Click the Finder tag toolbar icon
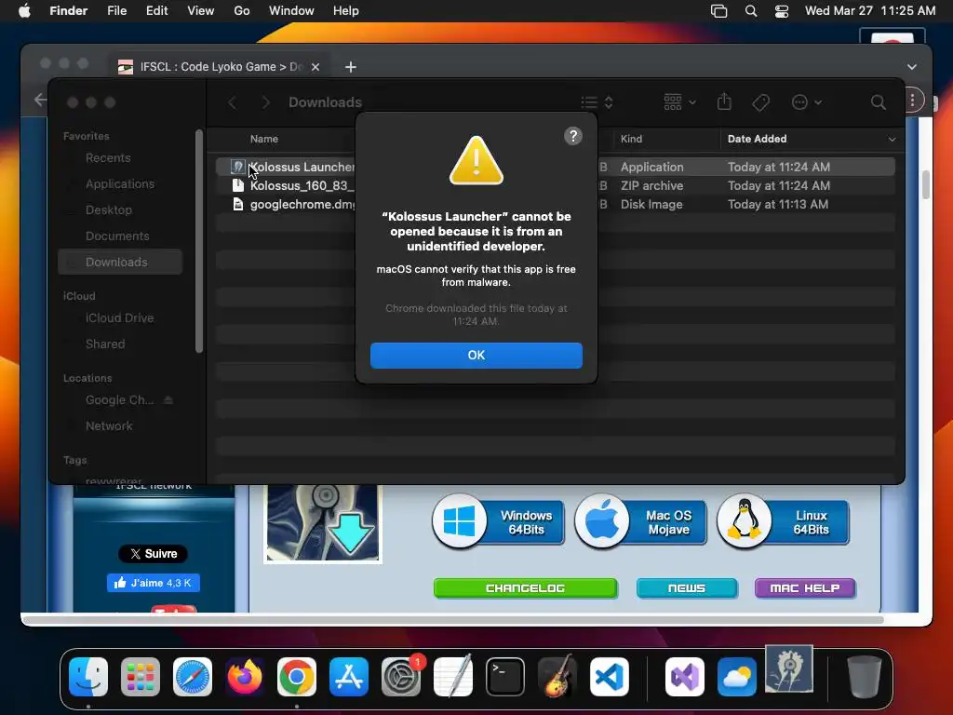The image size is (953, 715). pyautogui.click(x=760, y=102)
